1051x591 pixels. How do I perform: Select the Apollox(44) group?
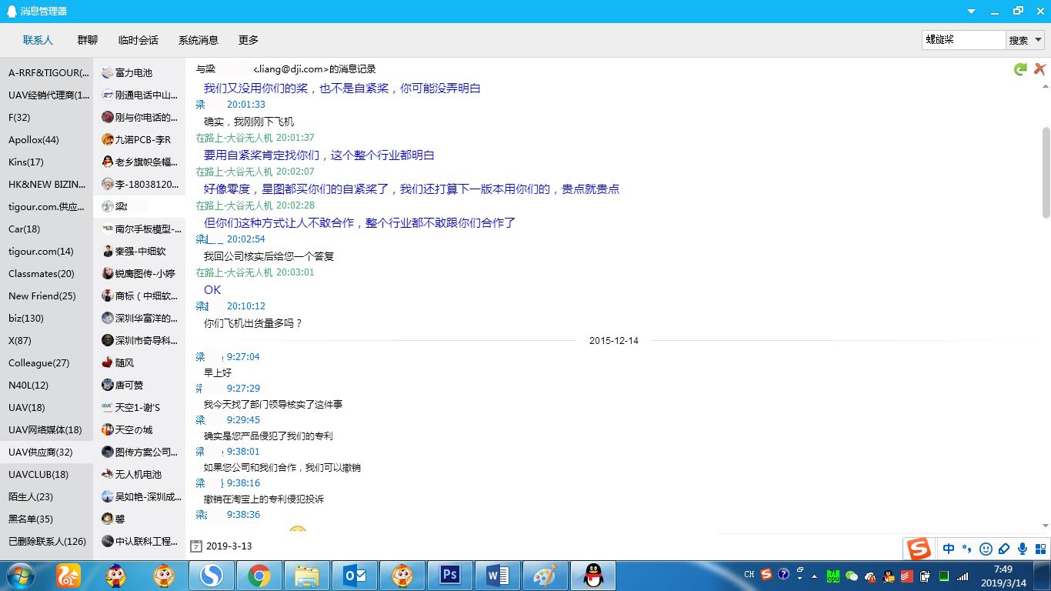tap(46, 139)
